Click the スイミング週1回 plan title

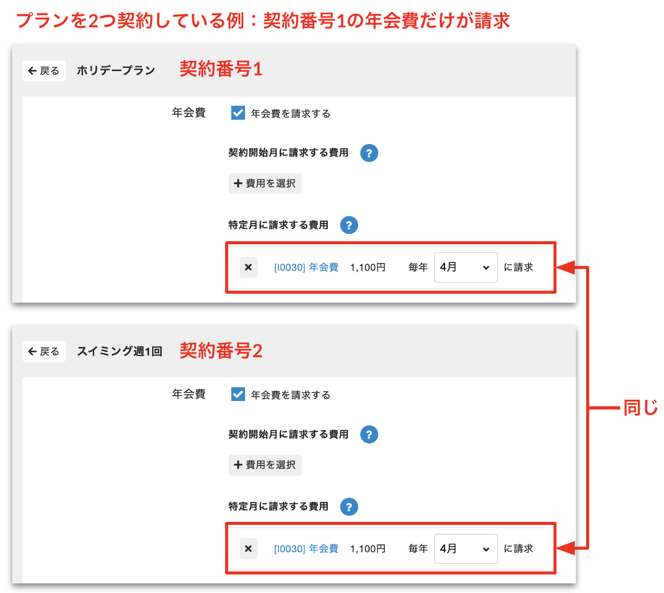(x=120, y=352)
